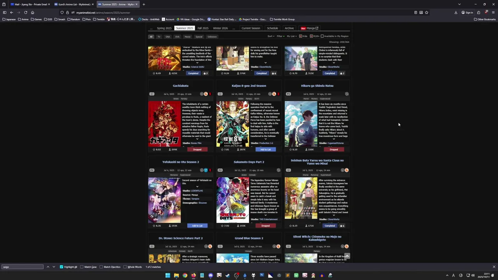Click the scroll-to-top arrow button on page
The height and width of the screenshot is (280, 498).
347,256
